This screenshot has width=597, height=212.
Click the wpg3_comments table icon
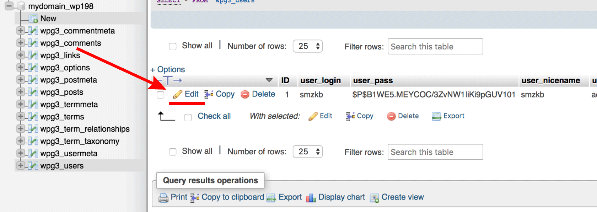[x=33, y=43]
